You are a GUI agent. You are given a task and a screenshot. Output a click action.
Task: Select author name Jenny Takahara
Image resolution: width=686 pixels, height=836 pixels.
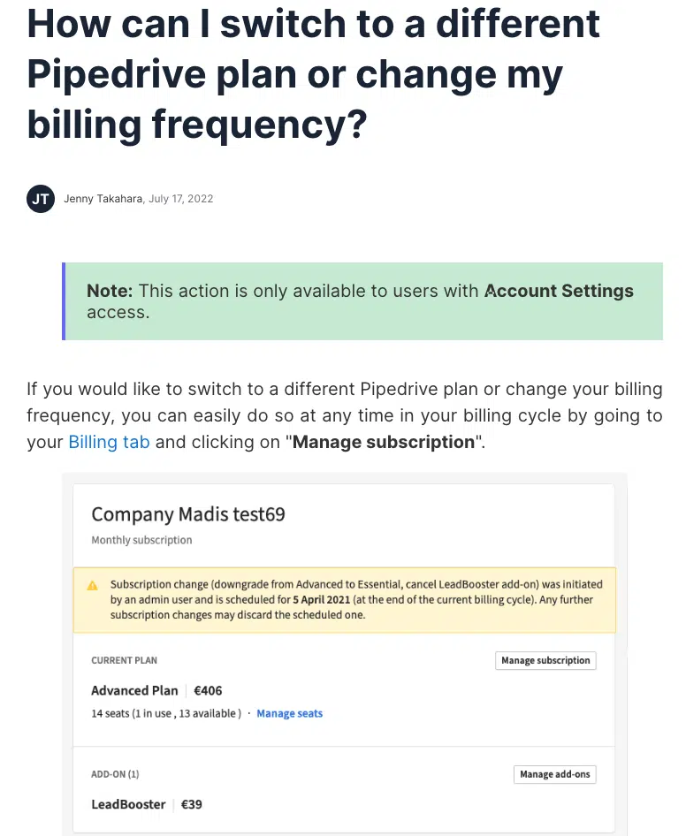point(103,199)
